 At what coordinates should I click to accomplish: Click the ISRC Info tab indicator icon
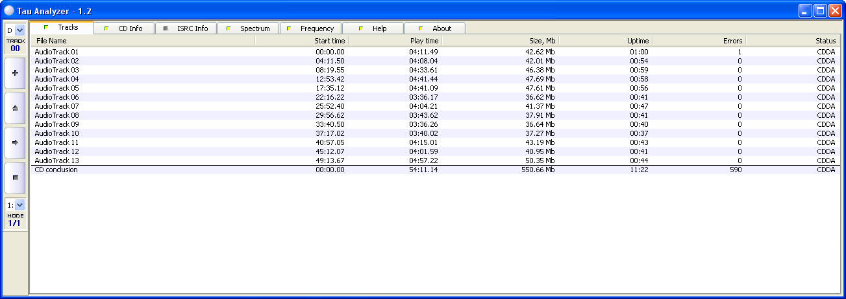(166, 28)
